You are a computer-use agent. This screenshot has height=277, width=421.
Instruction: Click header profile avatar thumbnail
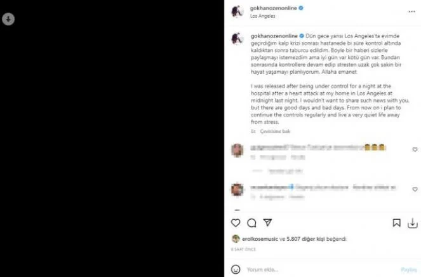pos(237,11)
